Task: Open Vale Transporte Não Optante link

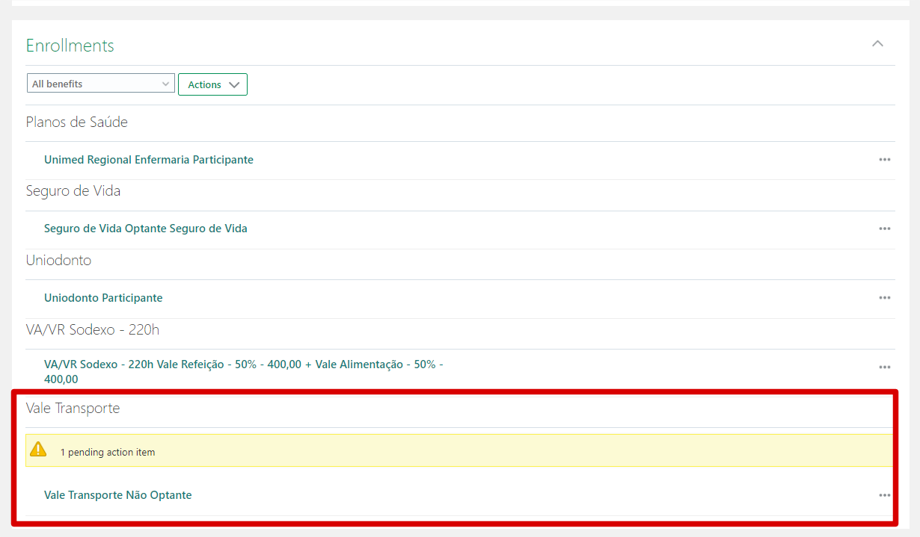Action: pos(118,495)
